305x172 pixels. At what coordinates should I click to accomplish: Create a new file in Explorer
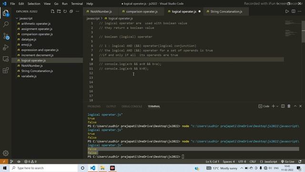[x=52, y=11]
